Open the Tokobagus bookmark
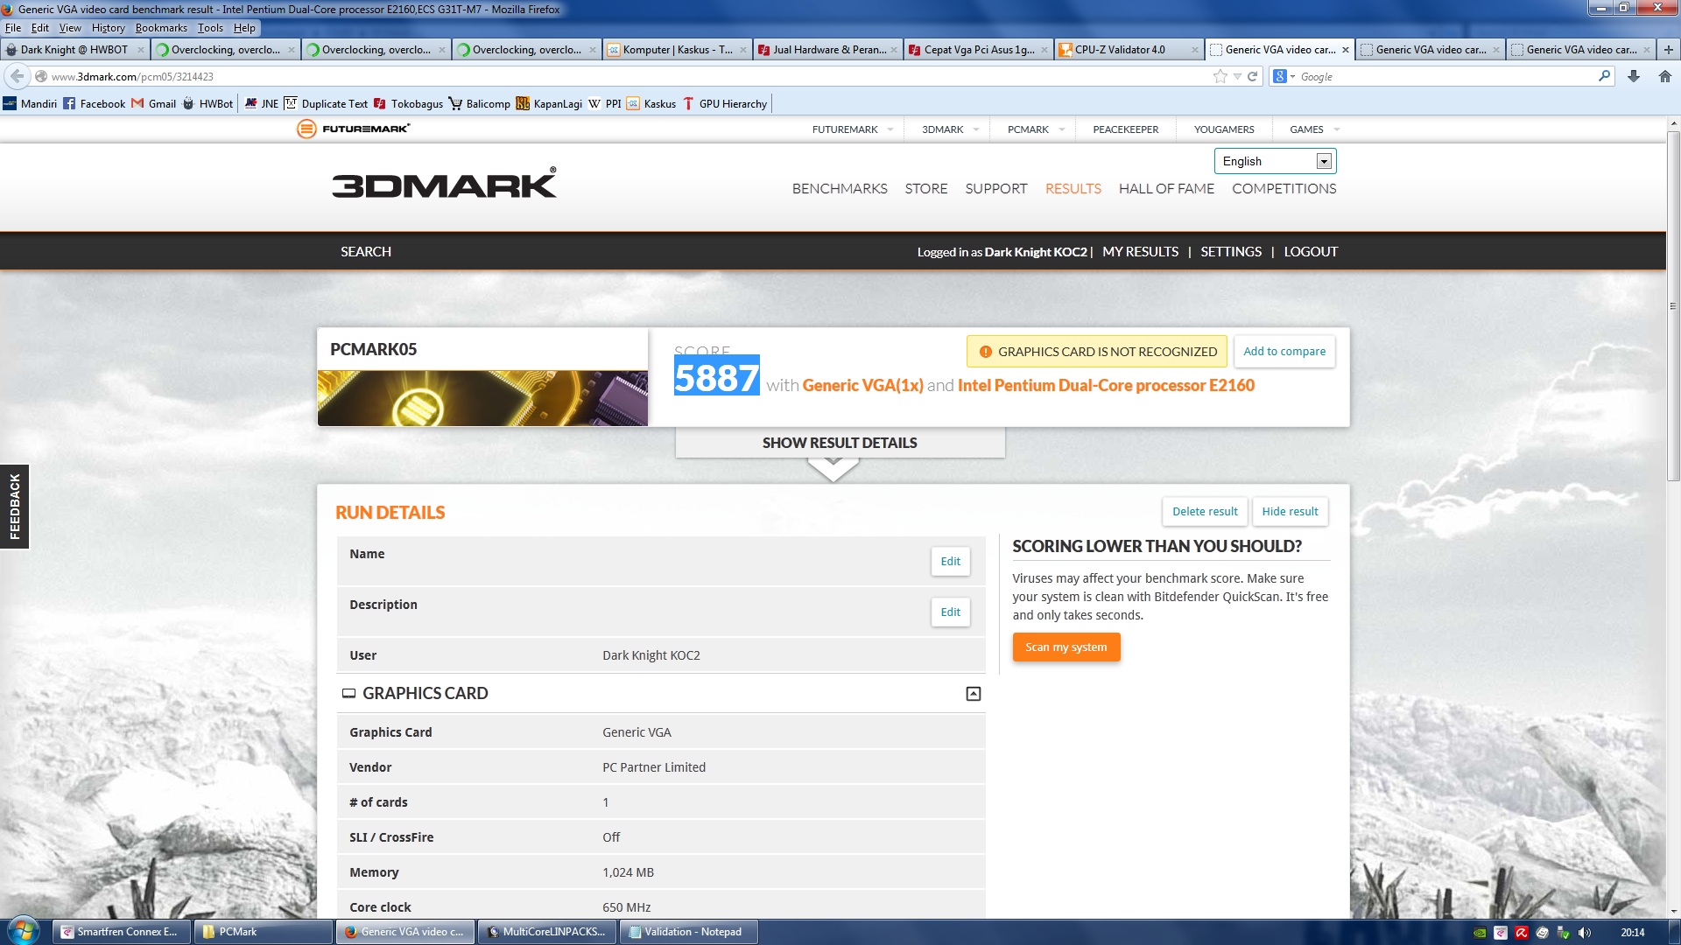 pos(409,103)
